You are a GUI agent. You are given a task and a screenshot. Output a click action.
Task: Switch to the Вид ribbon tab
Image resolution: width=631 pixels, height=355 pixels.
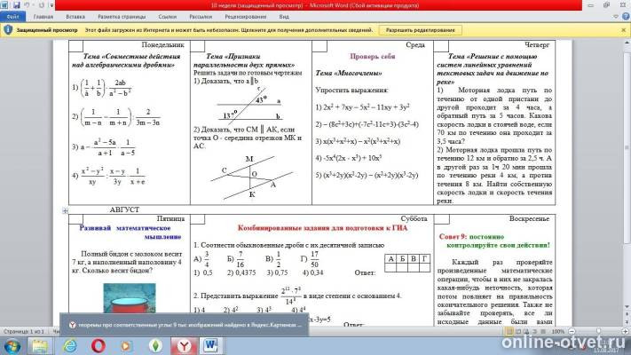point(284,17)
